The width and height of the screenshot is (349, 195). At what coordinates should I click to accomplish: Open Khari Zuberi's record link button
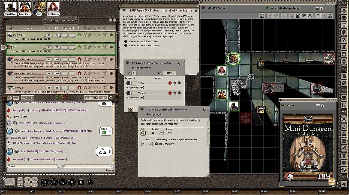[x=111, y=35]
